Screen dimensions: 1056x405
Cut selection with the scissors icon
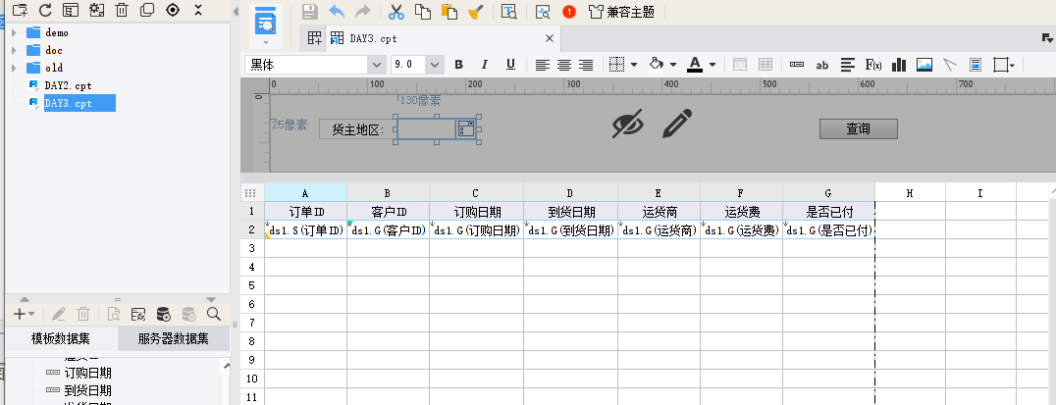click(396, 12)
